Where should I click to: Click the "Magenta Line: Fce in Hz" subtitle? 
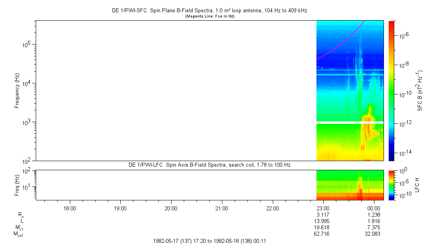point(210,16)
